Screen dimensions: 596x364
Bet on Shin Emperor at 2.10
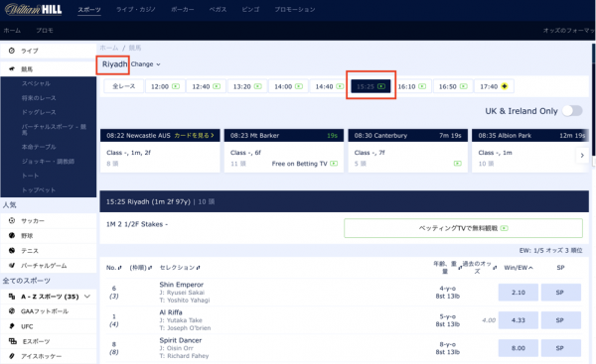point(519,293)
